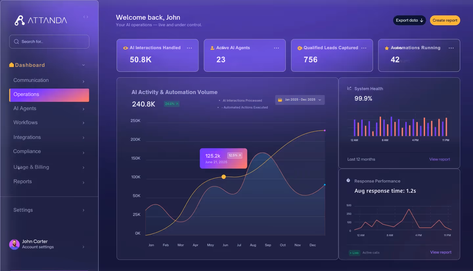Toggle the Live indicator for Active calls
473x271 pixels.
(x=354, y=253)
